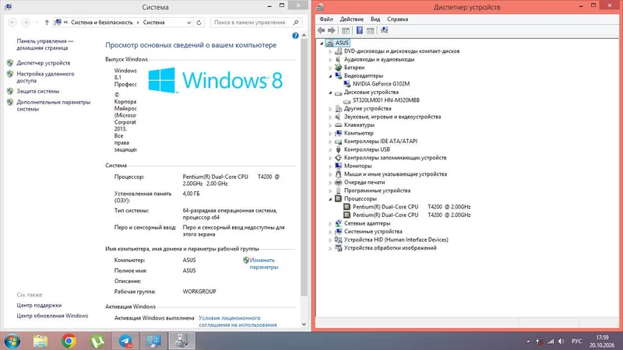This screenshot has height=350, width=623.
Task: Click the search magnifier in control panel search
Action: 296,23
